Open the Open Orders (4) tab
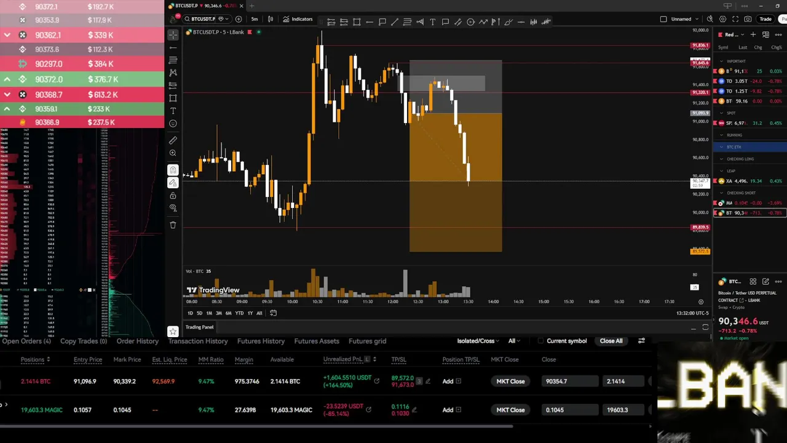This screenshot has width=787, height=443. tap(26, 341)
